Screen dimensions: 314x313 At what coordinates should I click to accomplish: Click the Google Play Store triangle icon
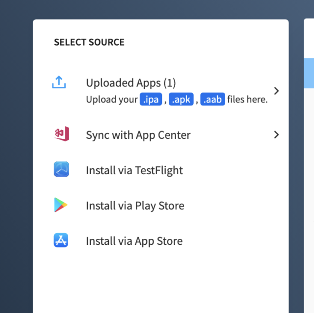pos(61,205)
